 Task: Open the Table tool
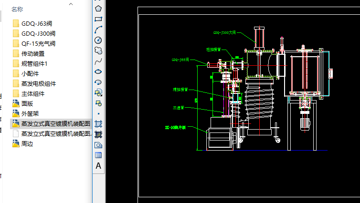pos(98,155)
